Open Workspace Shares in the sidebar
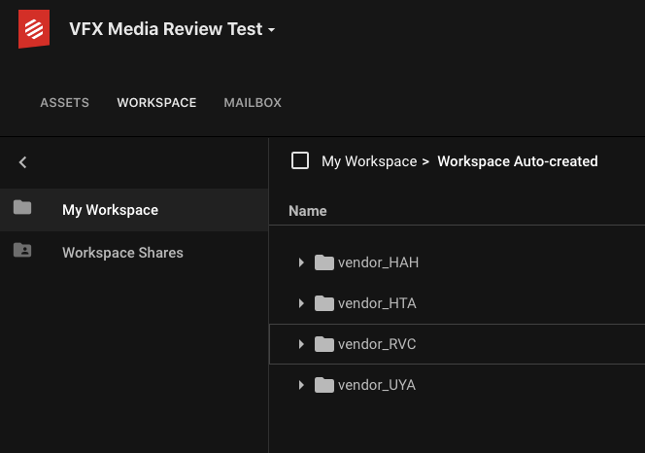Screen dimensions: 645x453 pos(134,253)
